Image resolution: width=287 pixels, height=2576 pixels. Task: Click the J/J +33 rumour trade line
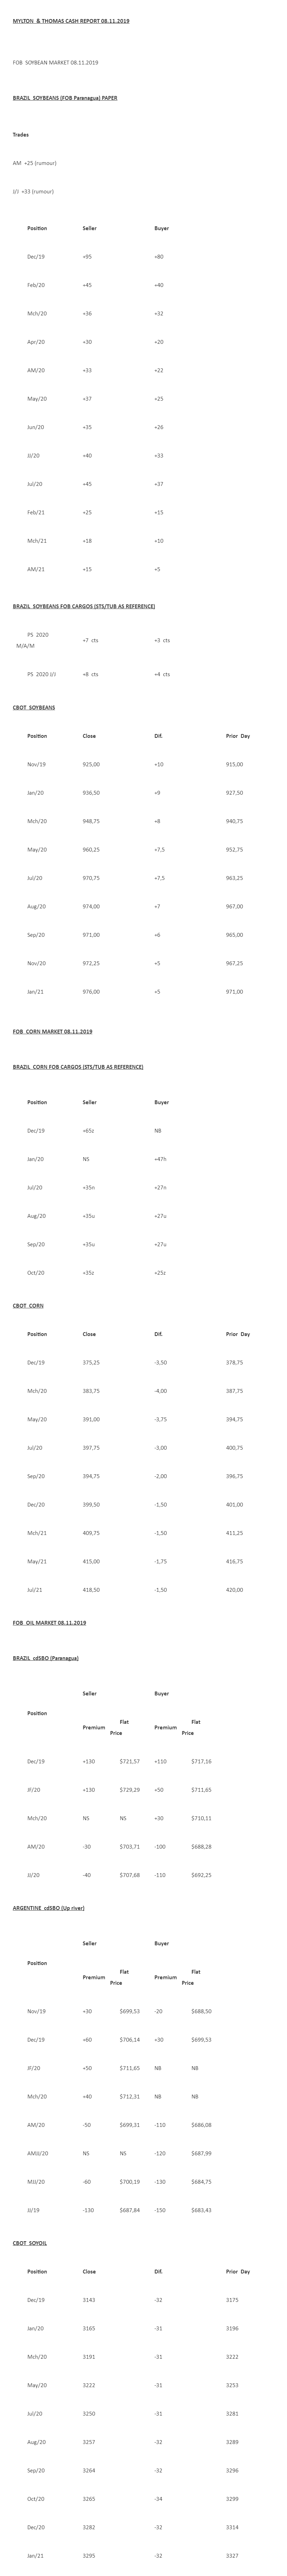(33, 191)
